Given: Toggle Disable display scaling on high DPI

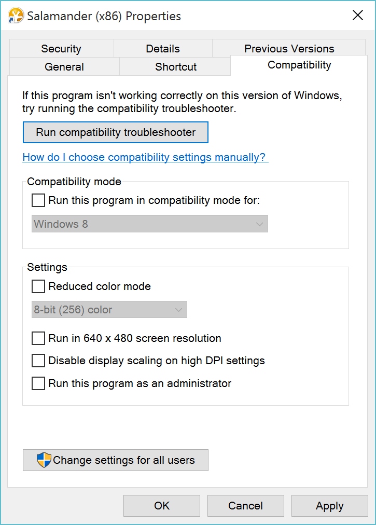Looking at the screenshot, I should point(38,361).
